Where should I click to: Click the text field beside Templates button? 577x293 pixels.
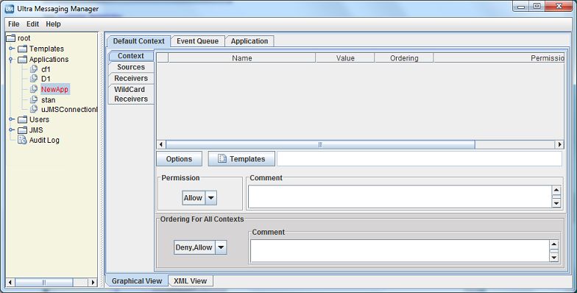tap(420, 159)
